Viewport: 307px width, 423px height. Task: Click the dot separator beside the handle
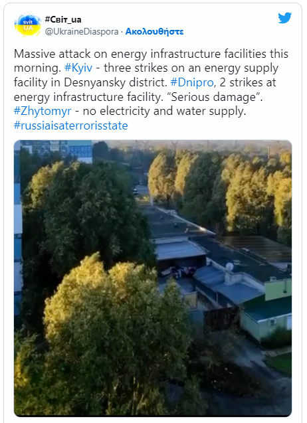pyautogui.click(x=122, y=32)
